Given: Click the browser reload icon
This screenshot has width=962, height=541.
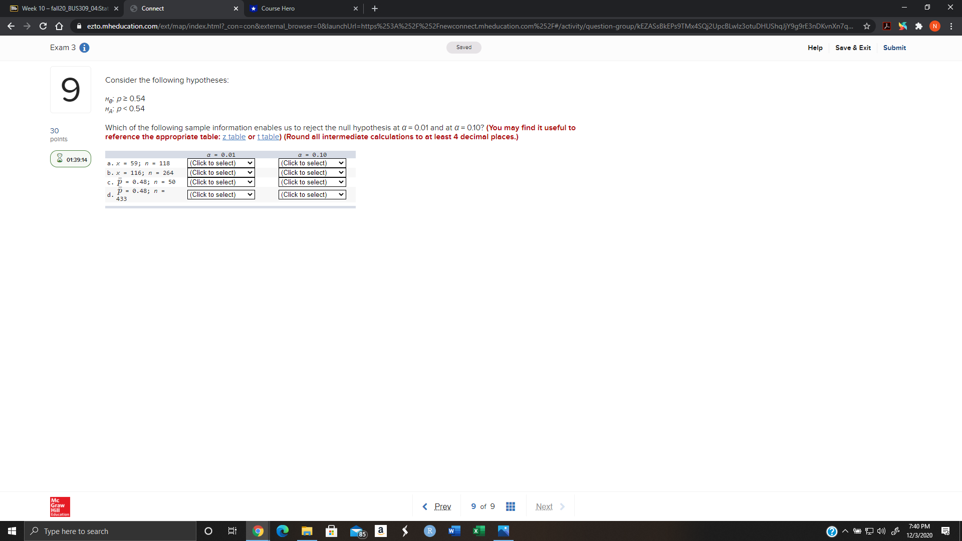Looking at the screenshot, I should pos(43,26).
